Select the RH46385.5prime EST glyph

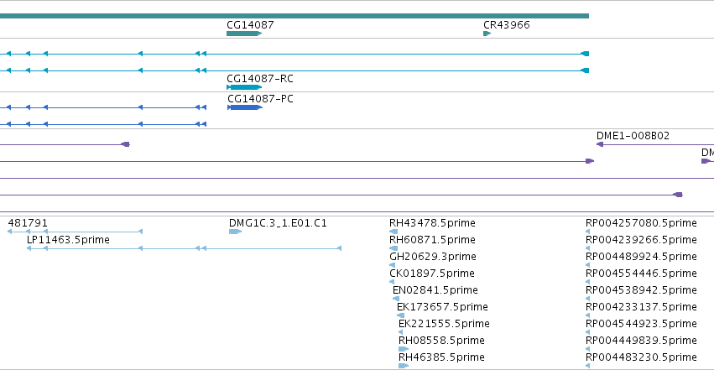click(x=404, y=366)
